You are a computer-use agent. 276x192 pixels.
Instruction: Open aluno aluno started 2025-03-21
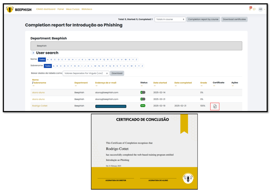pyautogui.click(x=38, y=99)
